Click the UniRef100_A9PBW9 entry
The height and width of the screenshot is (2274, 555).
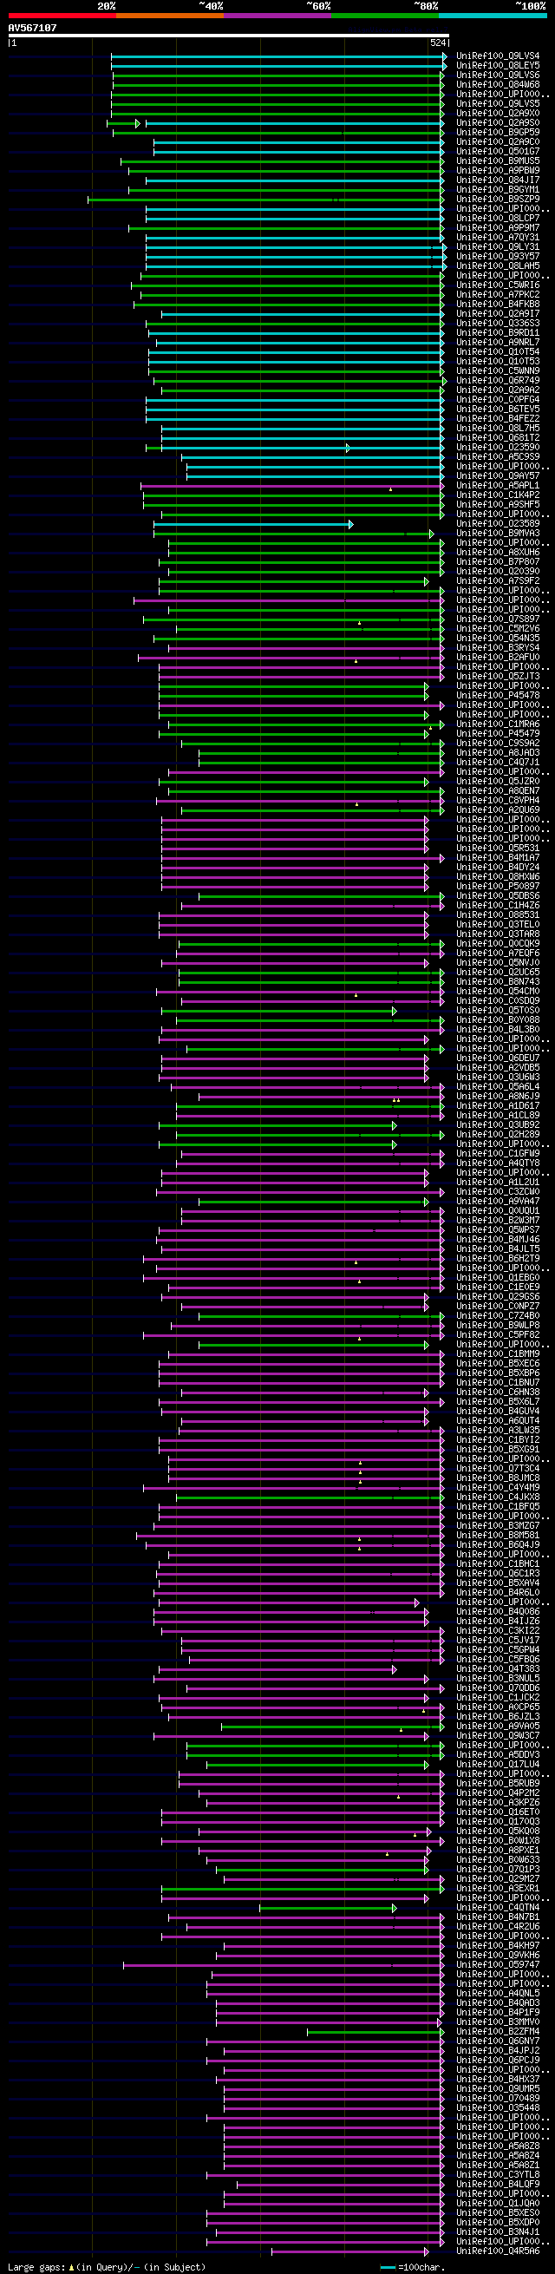click(498, 171)
